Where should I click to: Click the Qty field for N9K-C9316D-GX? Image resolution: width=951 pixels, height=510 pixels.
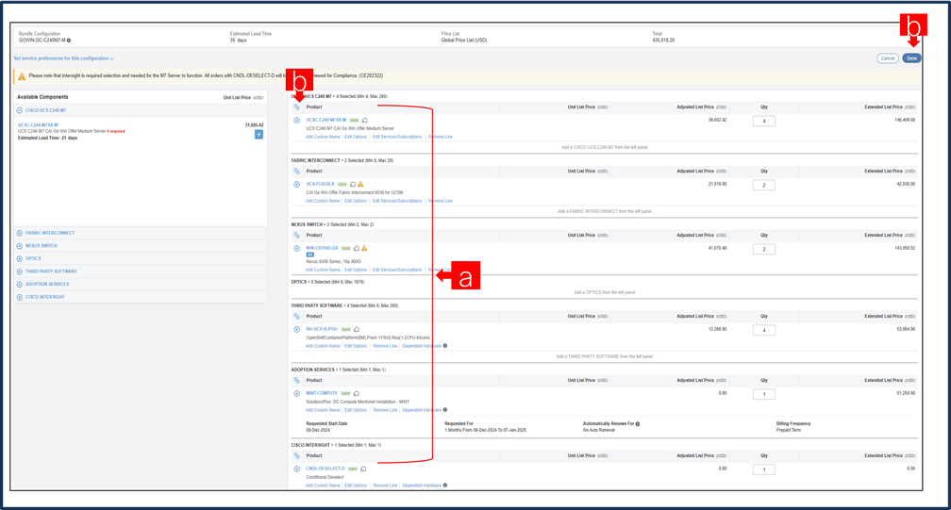pyautogui.click(x=763, y=250)
